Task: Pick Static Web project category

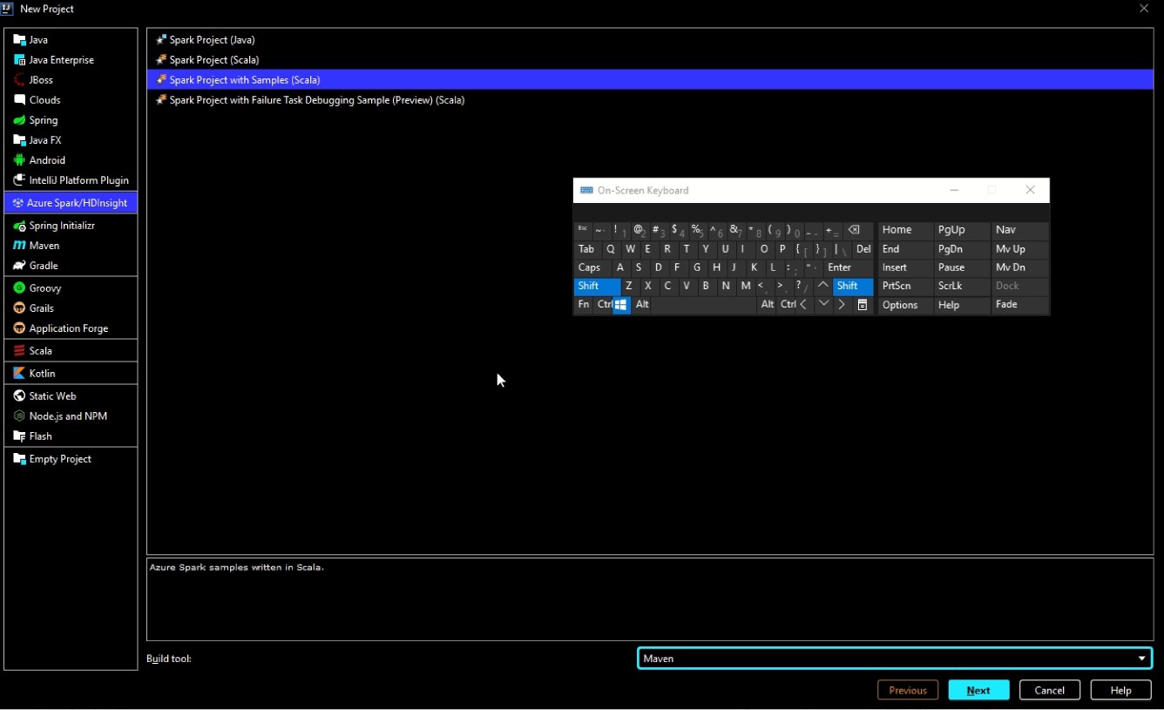Action: pos(71,396)
